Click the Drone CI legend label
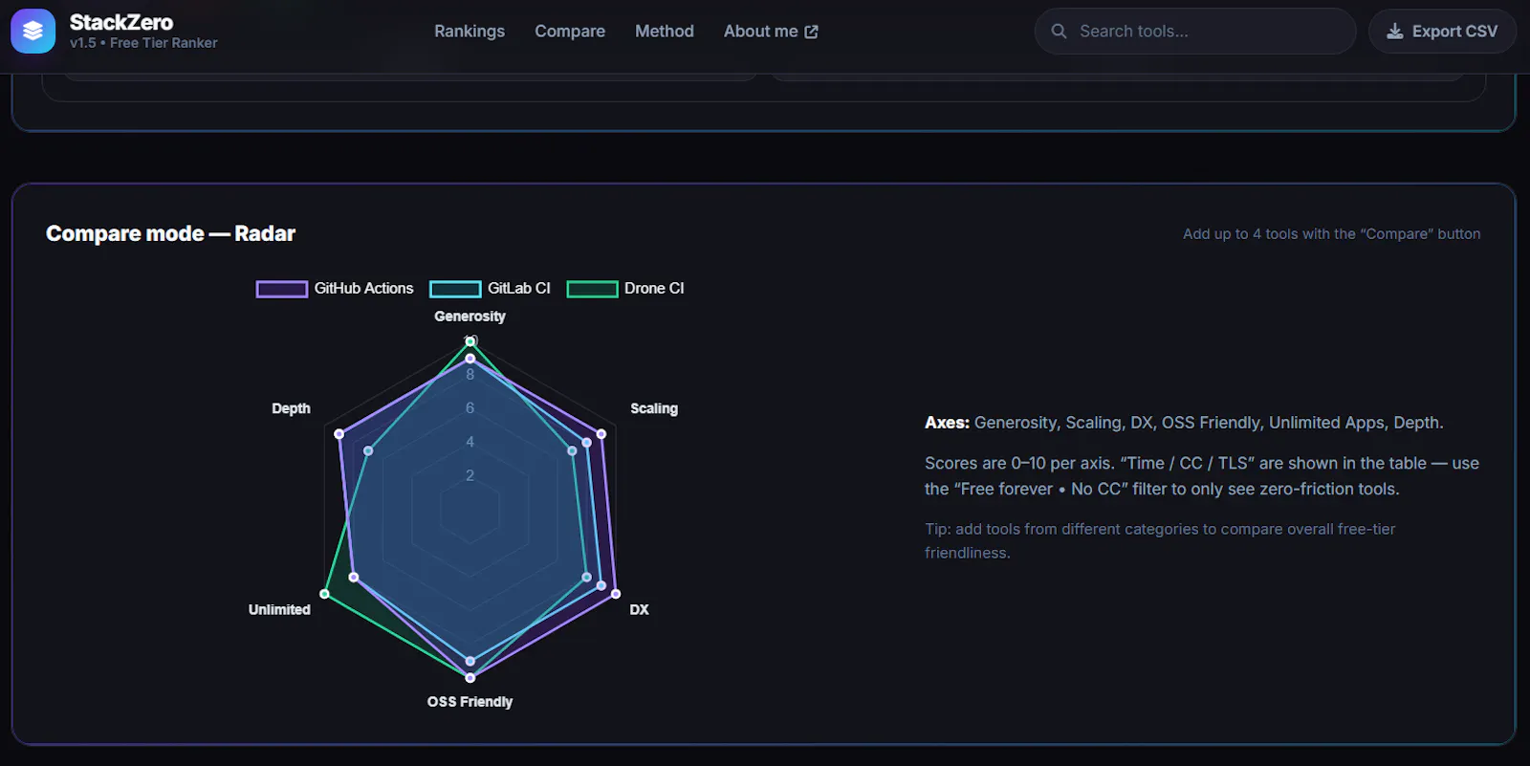 pos(654,289)
